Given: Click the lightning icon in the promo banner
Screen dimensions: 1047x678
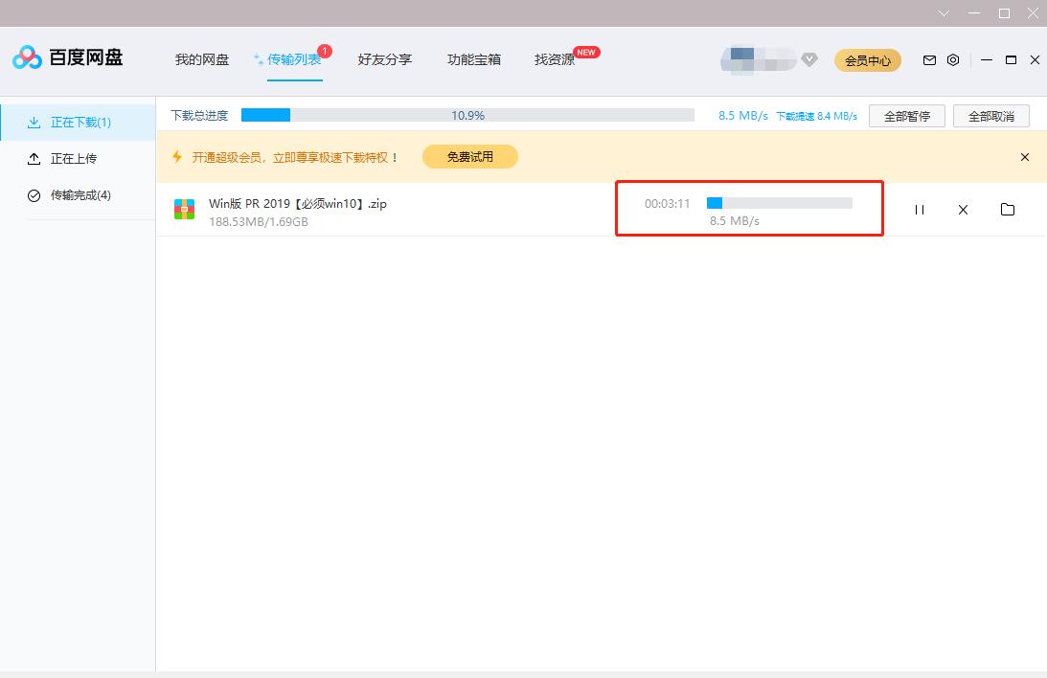Looking at the screenshot, I should (x=177, y=156).
